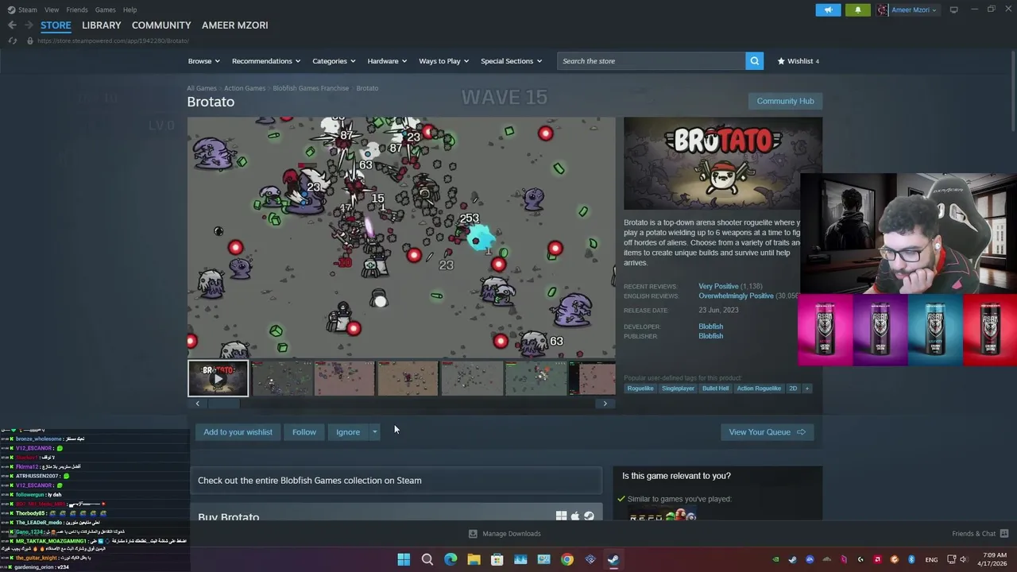Expand the Special Sections dropdown
Image resolution: width=1017 pixels, height=572 pixels.
click(511, 61)
